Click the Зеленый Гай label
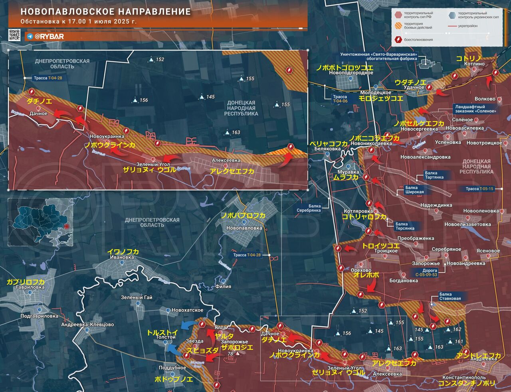The width and height of the screenshot is (511, 392). click(137, 297)
